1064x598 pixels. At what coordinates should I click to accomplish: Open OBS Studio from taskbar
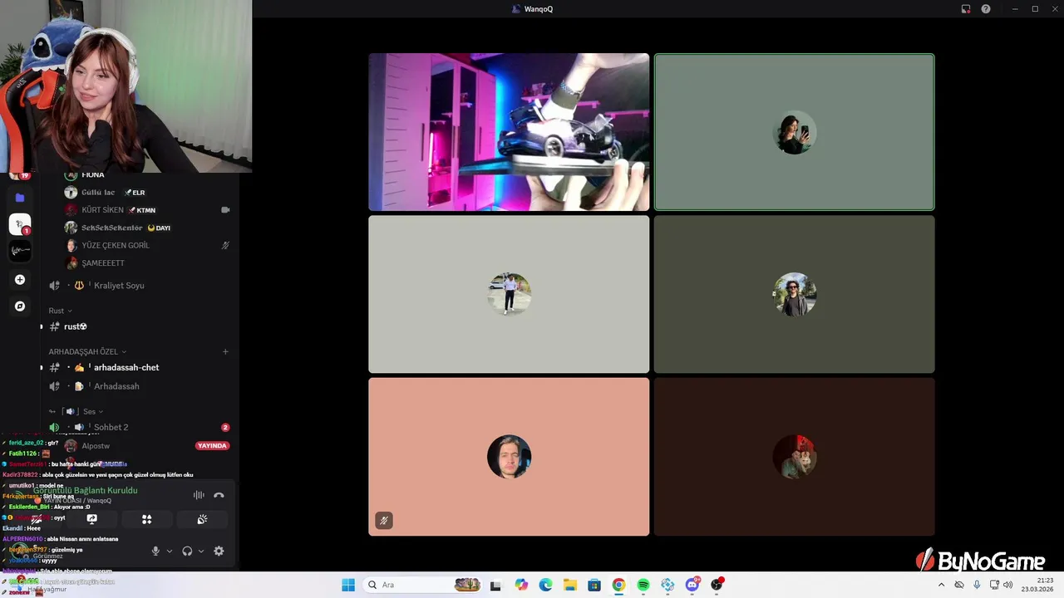(717, 585)
